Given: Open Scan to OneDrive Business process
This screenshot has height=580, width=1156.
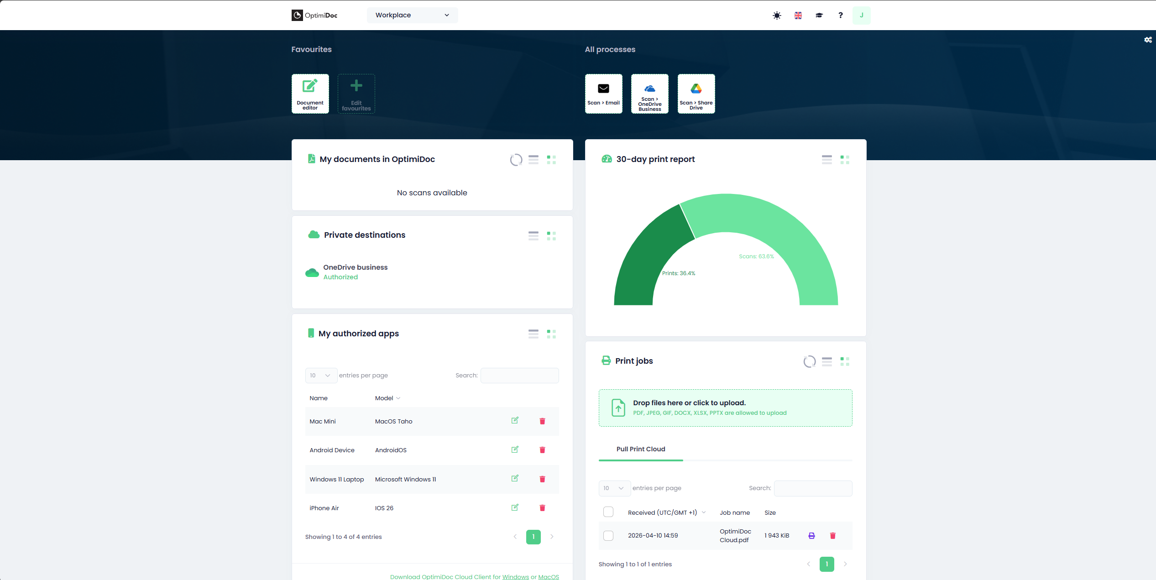Looking at the screenshot, I should pyautogui.click(x=649, y=94).
